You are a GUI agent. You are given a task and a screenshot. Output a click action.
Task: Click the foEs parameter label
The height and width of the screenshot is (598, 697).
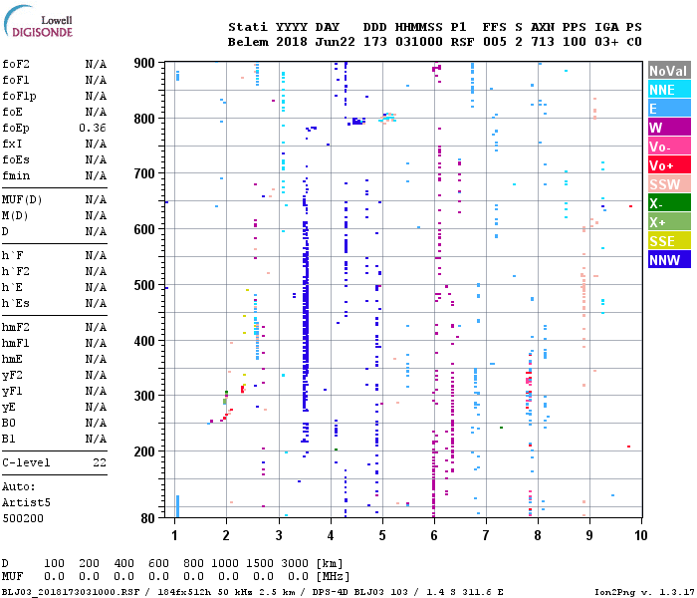tap(16, 159)
